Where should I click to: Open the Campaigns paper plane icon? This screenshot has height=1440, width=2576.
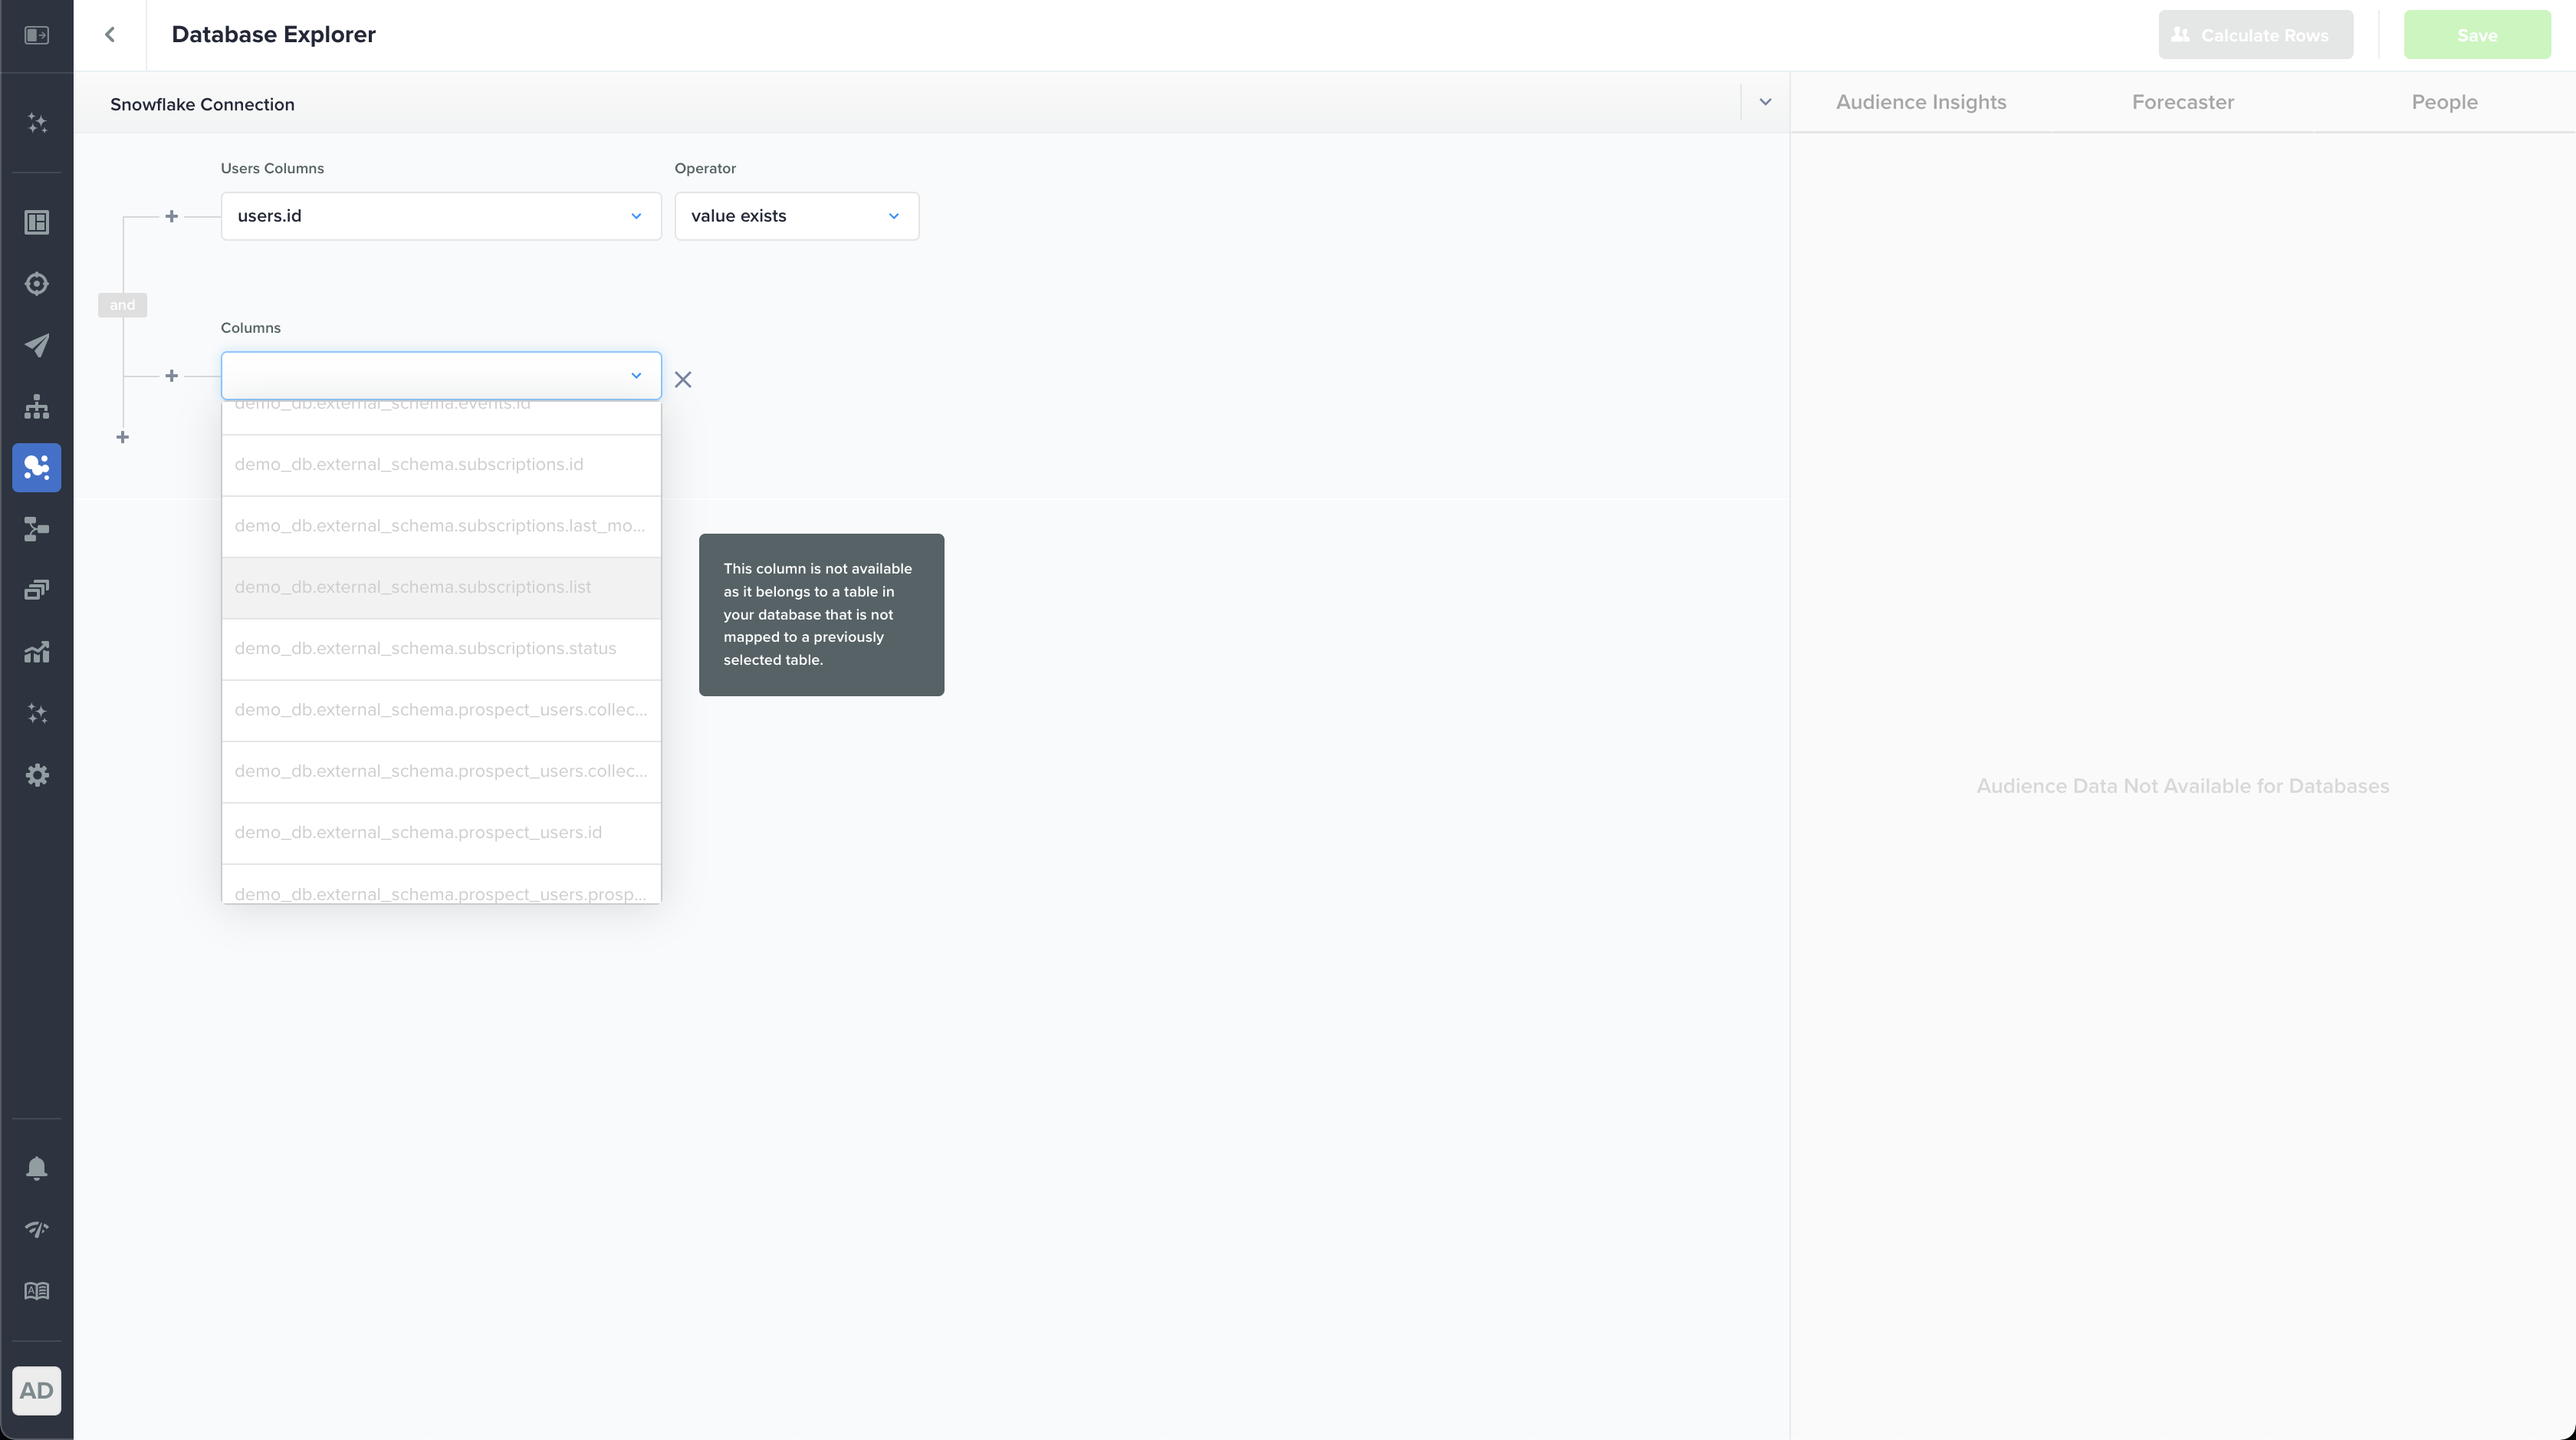click(x=37, y=346)
